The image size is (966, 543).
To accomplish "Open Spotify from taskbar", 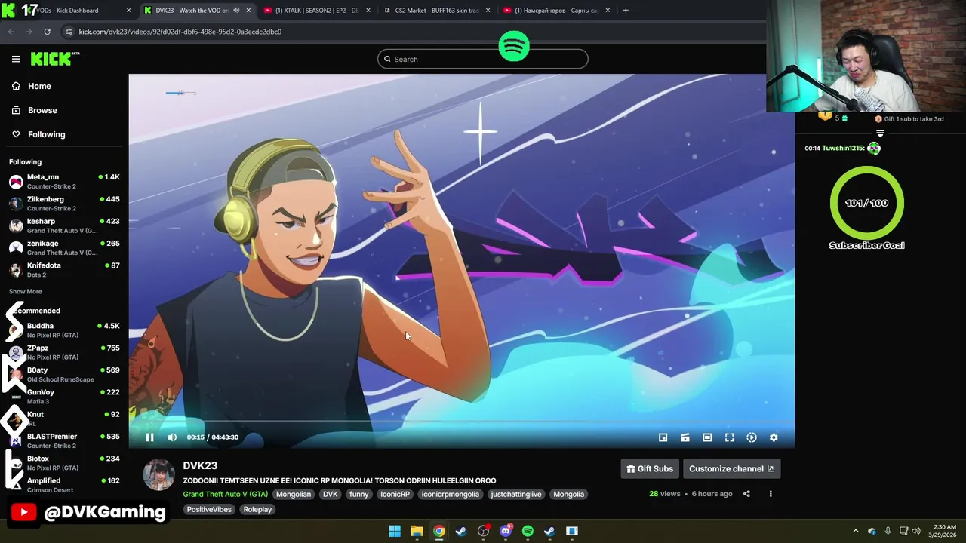I will coord(528,531).
